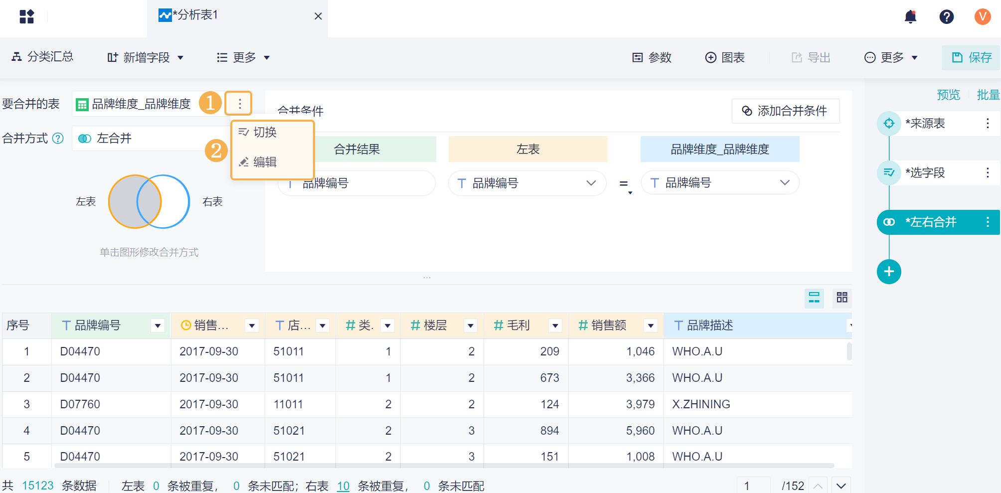Image resolution: width=1001 pixels, height=493 pixels.
Task: Click the teal add step plus button
Action: click(x=889, y=272)
